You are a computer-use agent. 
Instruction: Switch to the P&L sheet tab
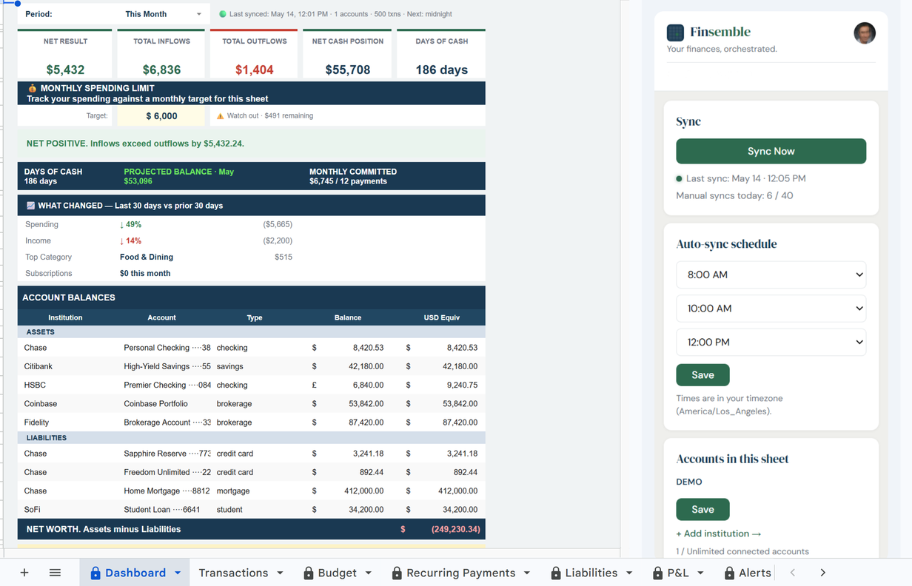[x=677, y=573]
